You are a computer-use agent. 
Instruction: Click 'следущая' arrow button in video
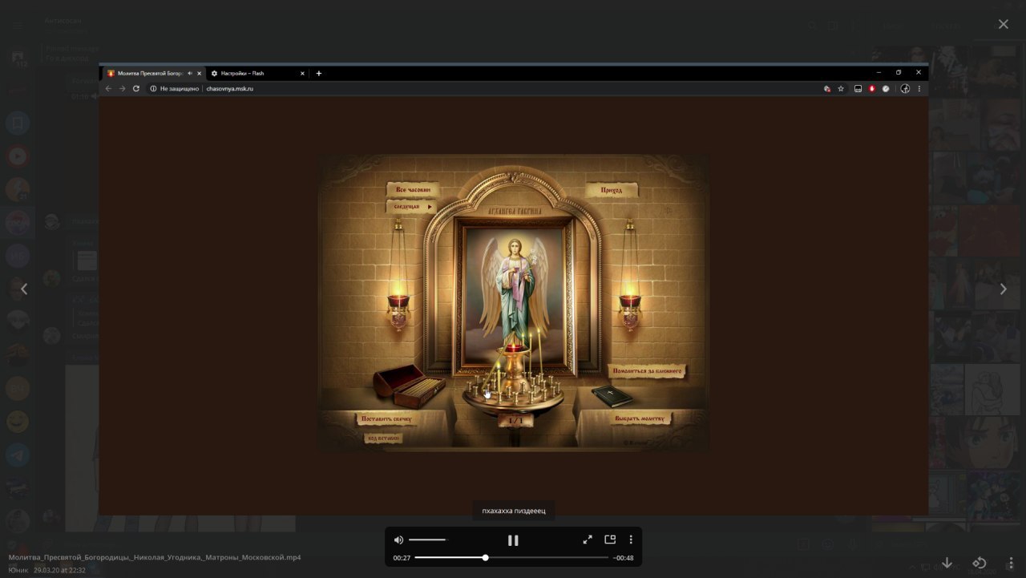[412, 207]
